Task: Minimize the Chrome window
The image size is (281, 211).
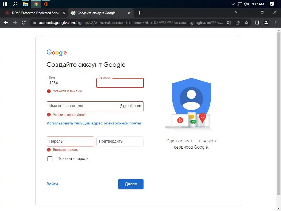Action: tap(249, 12)
